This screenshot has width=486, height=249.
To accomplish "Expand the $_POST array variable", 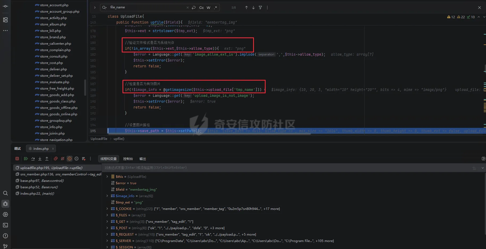I will point(107,228).
